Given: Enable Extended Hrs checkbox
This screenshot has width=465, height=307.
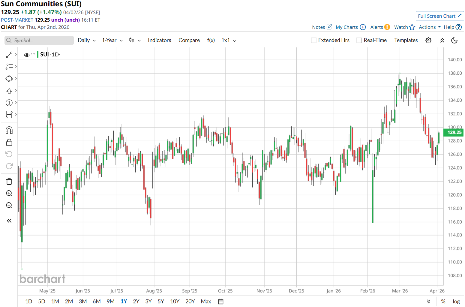Looking at the screenshot, I should [314, 40].
